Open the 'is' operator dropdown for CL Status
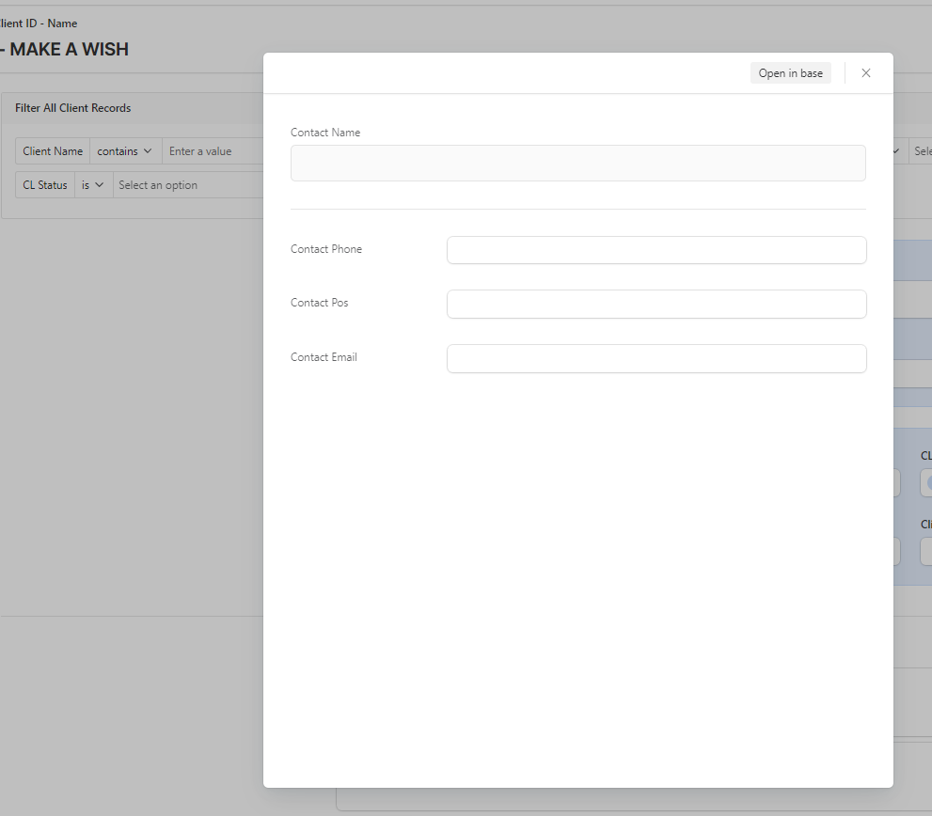Viewport: 932px width, 816px height. click(93, 185)
